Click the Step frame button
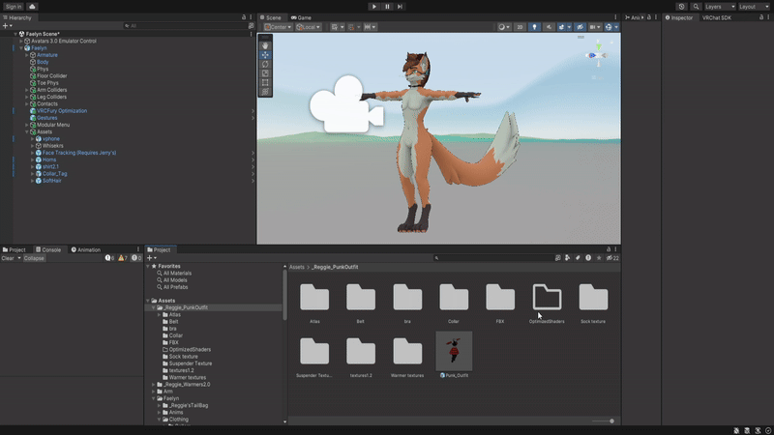 [x=400, y=7]
